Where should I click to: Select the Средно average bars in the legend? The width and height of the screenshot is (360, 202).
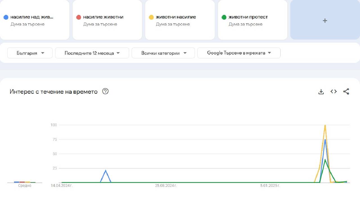24,182
